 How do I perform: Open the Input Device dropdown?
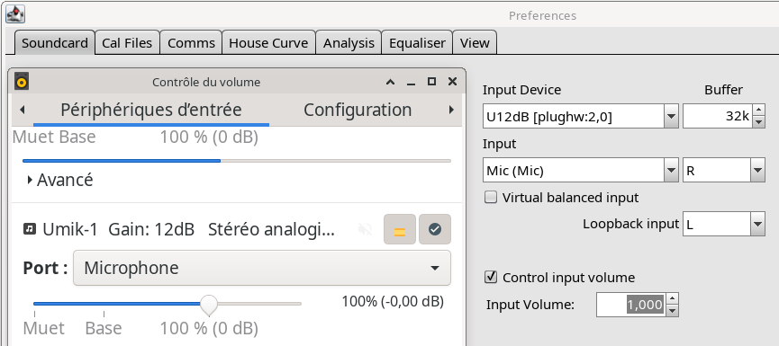pyautogui.click(x=671, y=117)
